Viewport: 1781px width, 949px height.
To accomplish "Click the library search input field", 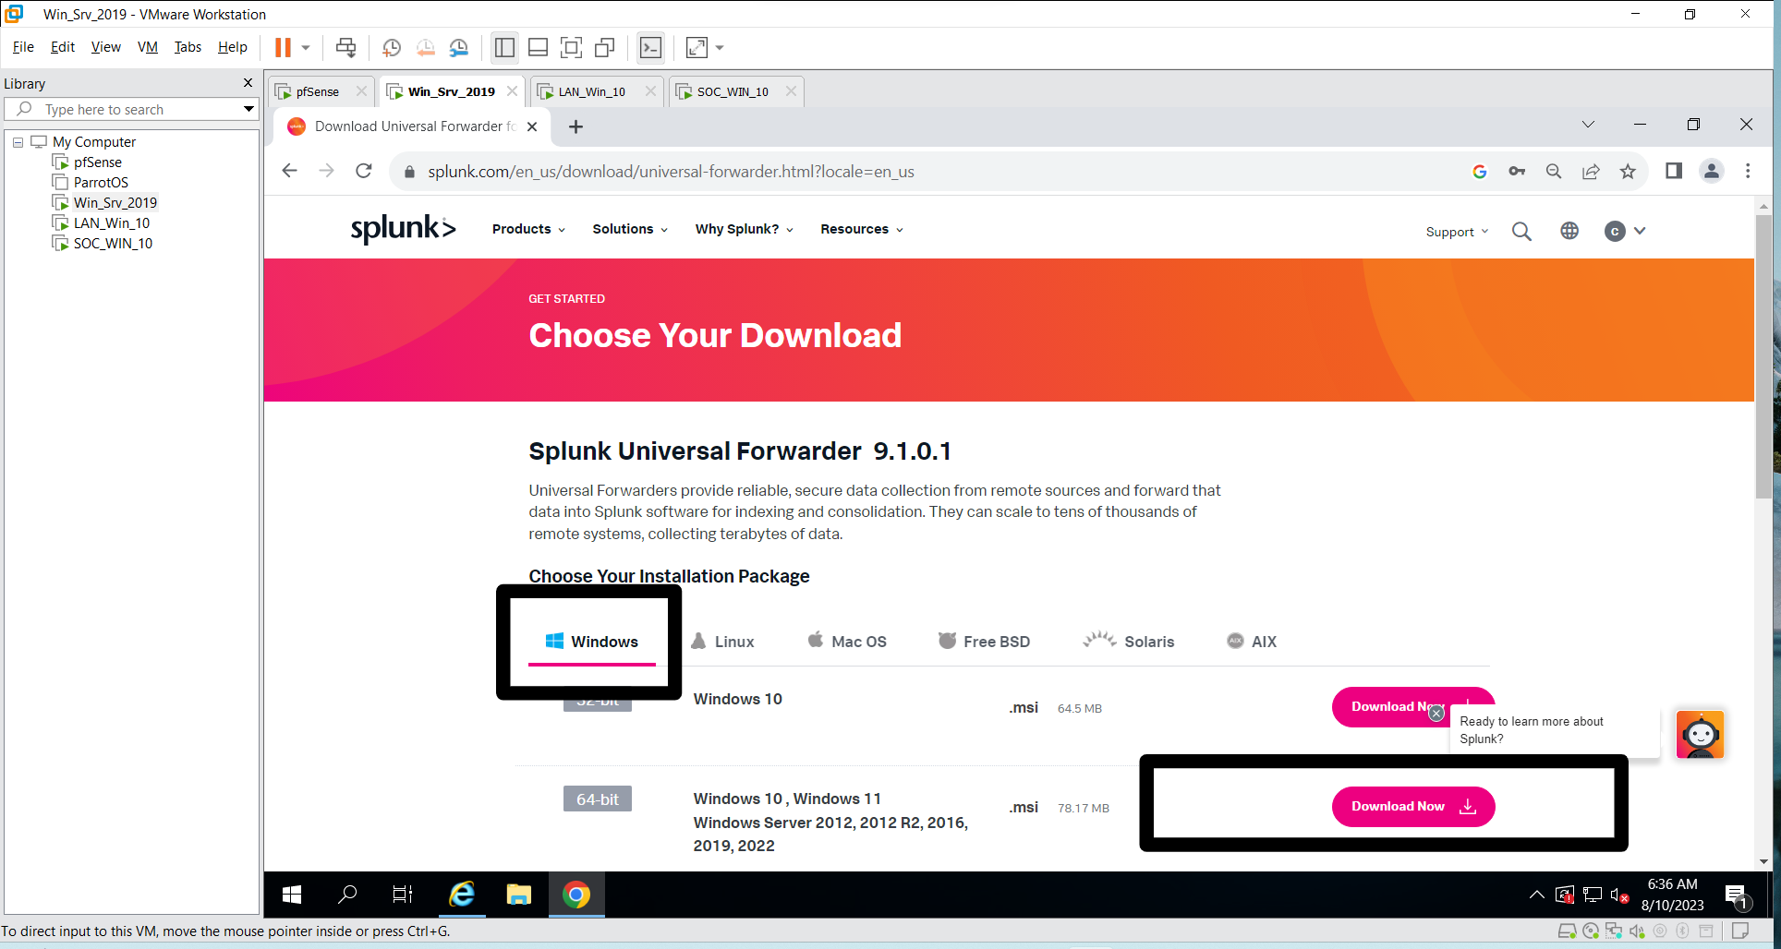I will (129, 109).
